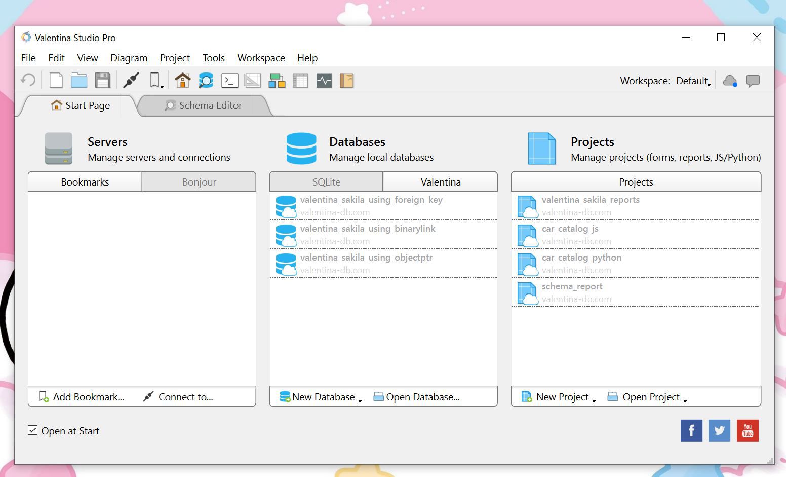Open the chat feedback speech bubble icon
Viewport: 786px width, 477px height.
click(x=753, y=81)
